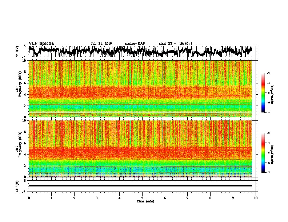Click the 'ch.1(V)' waveform axis label
288x222 pixels.
coord(17,52)
